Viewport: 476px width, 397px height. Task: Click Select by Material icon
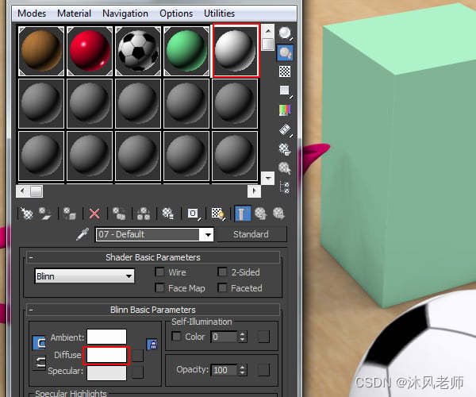pyautogui.click(x=285, y=168)
